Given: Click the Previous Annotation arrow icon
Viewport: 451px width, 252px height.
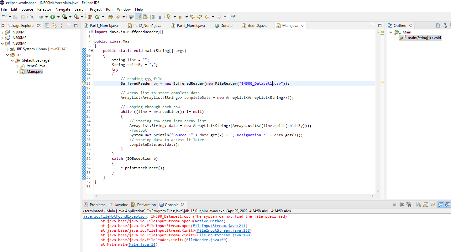Looking at the screenshot, I should point(181,17).
